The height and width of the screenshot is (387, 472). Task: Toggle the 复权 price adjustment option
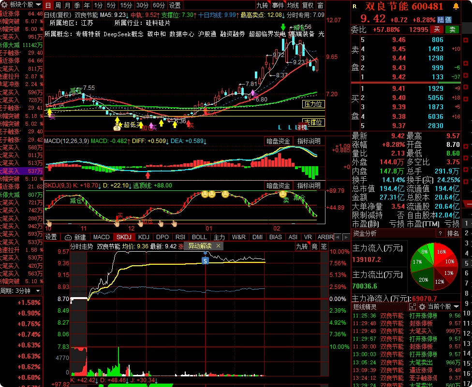pyautogui.click(x=308, y=5)
